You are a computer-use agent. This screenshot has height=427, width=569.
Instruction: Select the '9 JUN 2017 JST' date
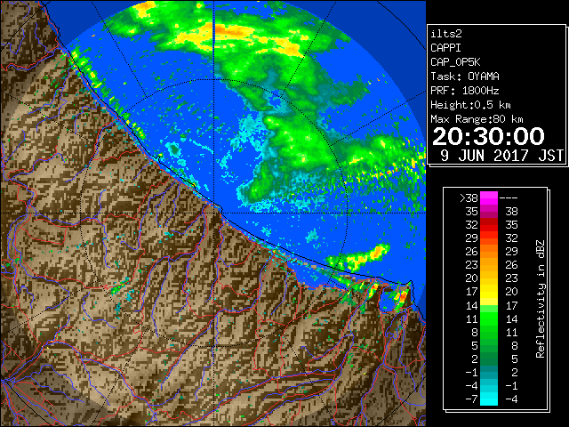(x=501, y=156)
